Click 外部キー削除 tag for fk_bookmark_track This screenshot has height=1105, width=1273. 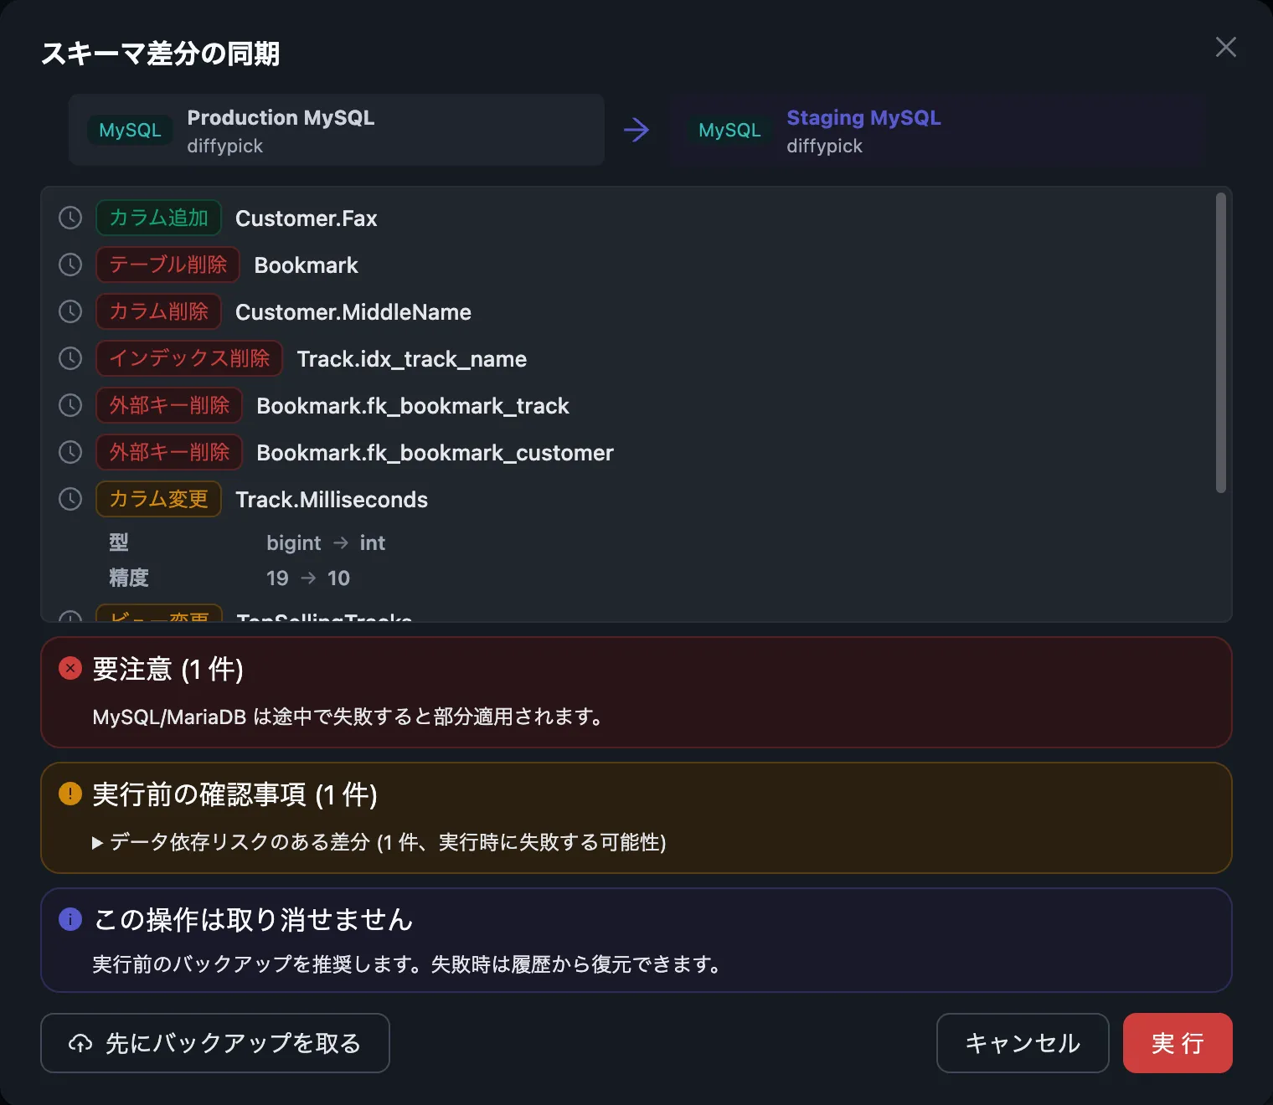169,405
